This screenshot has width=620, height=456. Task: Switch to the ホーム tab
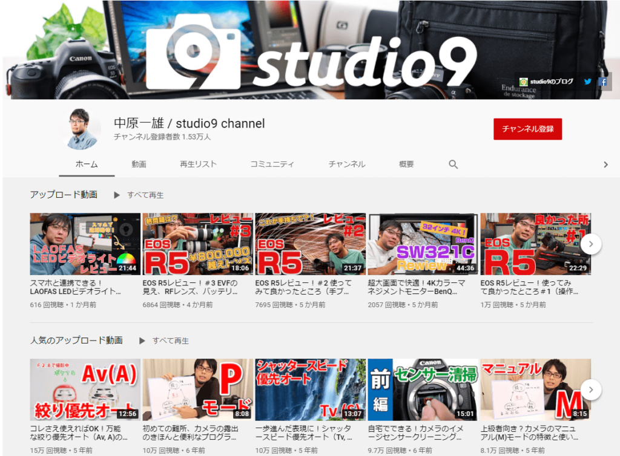coord(87,164)
